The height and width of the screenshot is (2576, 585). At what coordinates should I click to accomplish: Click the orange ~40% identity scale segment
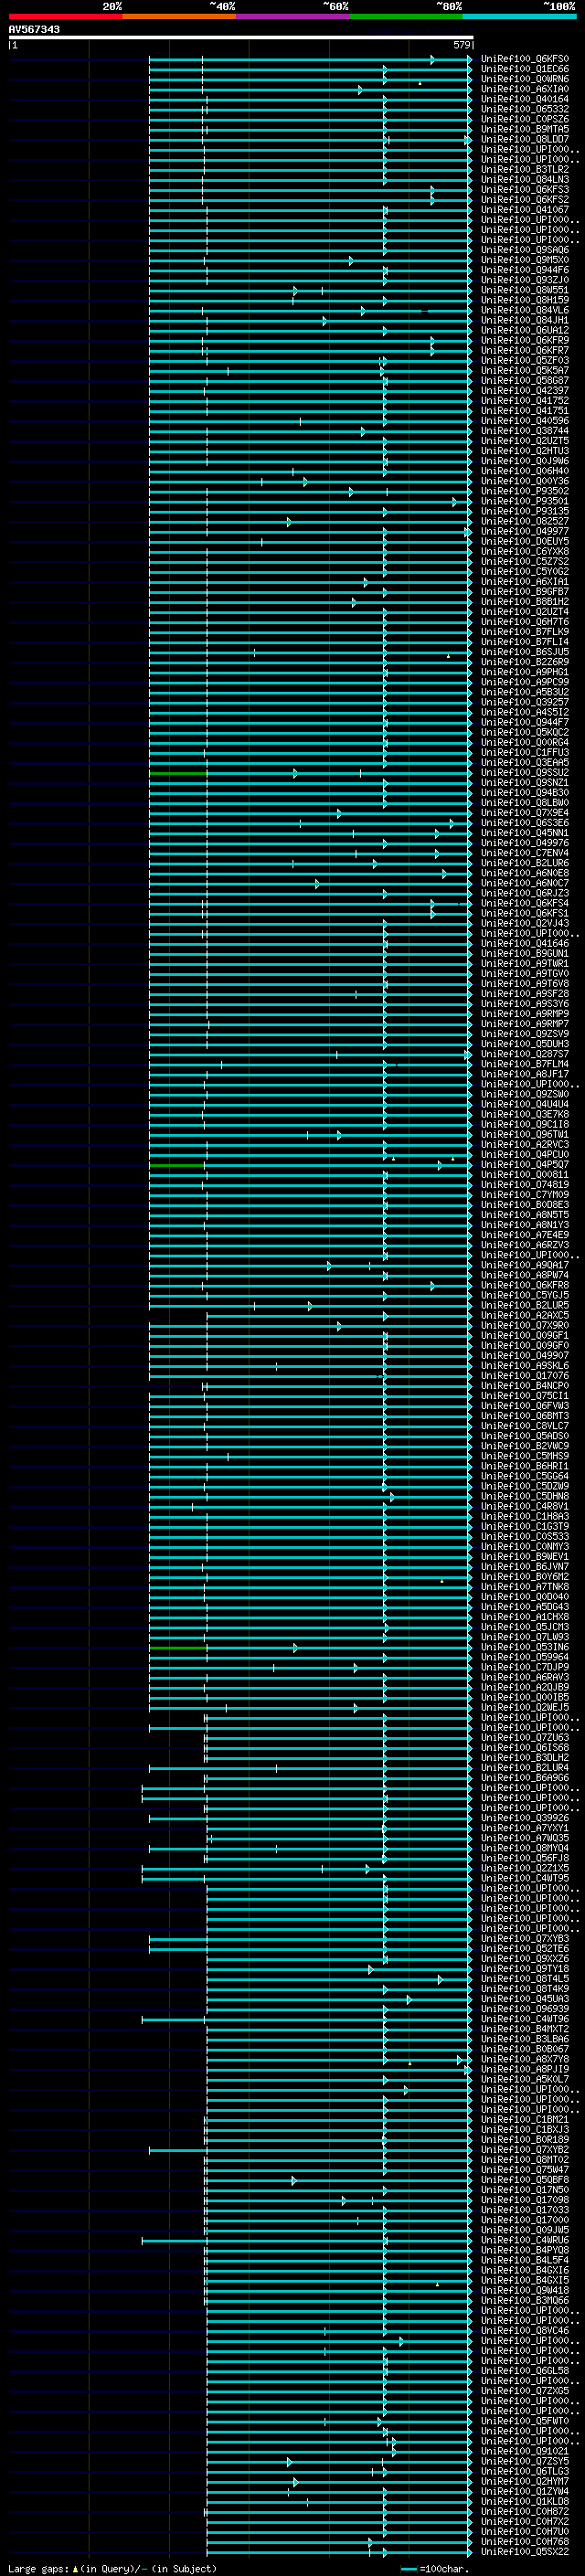[179, 16]
